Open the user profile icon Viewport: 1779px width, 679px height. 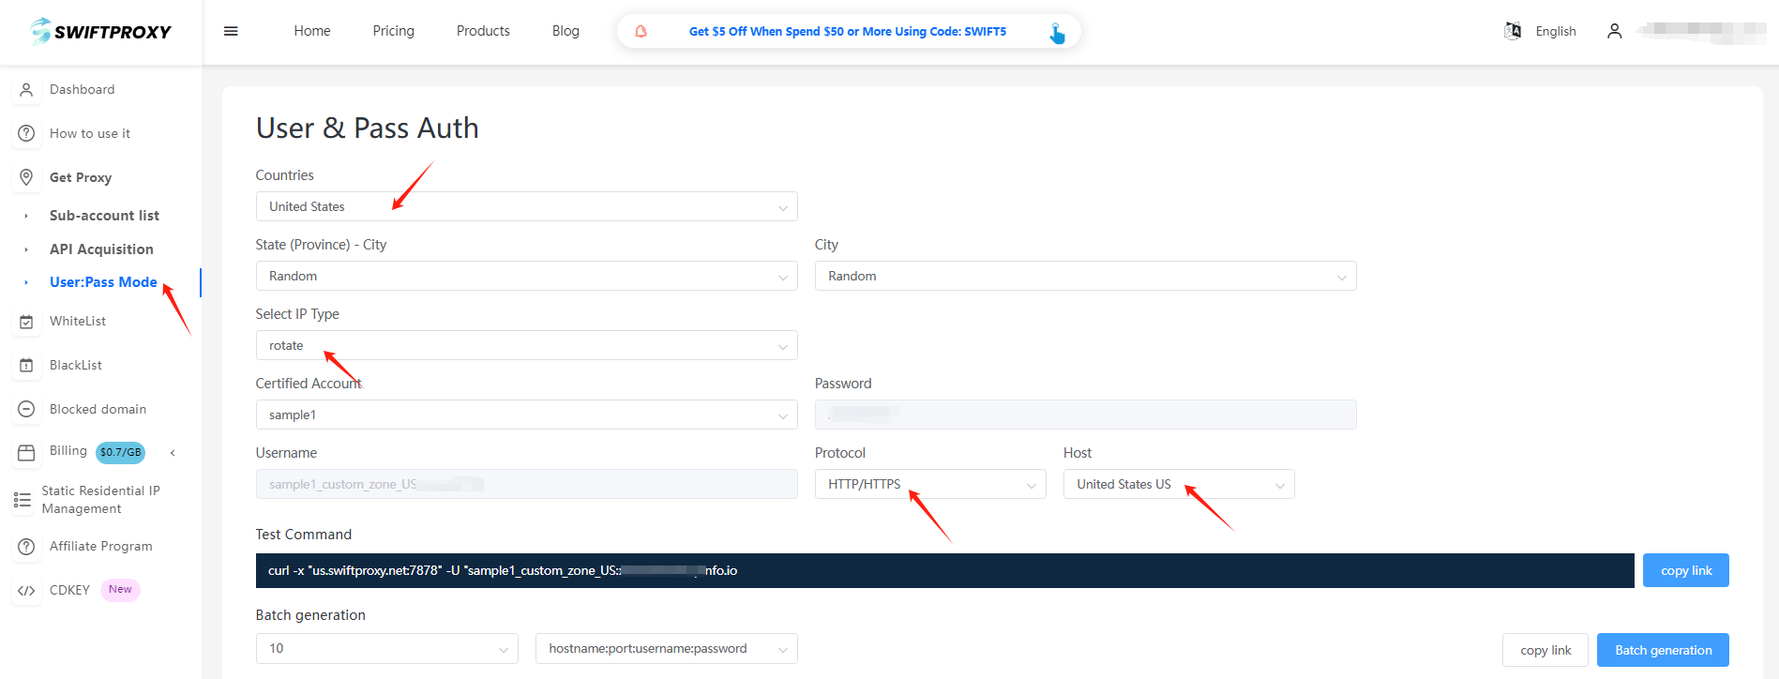[x=1614, y=31]
